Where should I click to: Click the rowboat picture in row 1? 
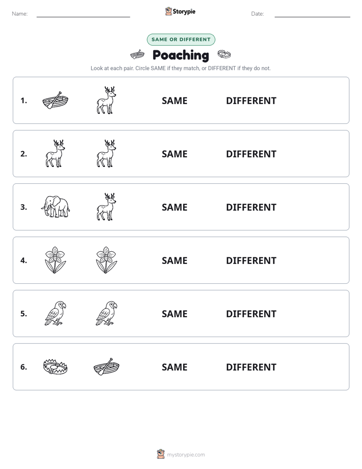(55, 100)
